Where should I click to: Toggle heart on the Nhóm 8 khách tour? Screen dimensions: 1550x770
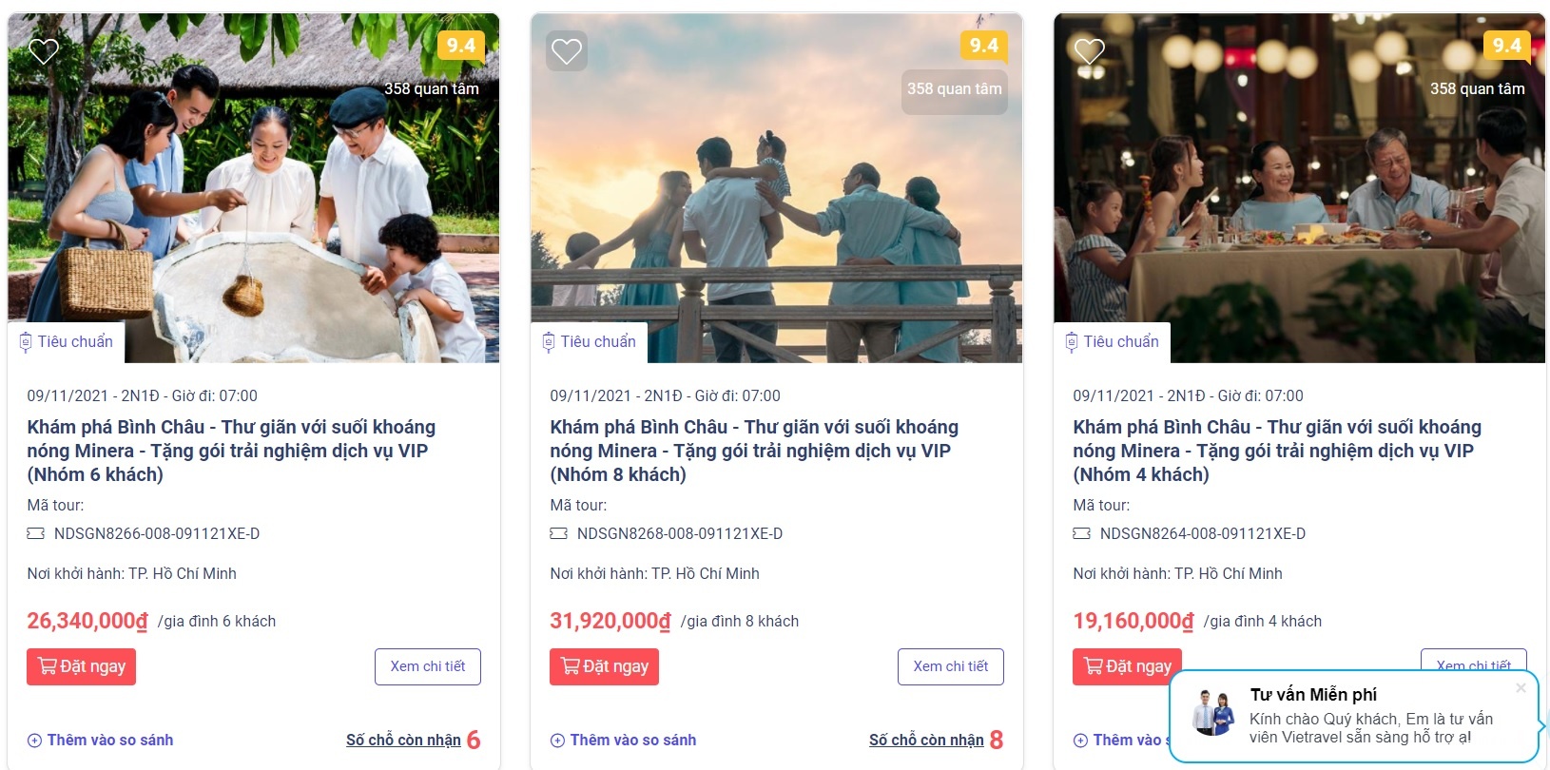pyautogui.click(x=567, y=50)
